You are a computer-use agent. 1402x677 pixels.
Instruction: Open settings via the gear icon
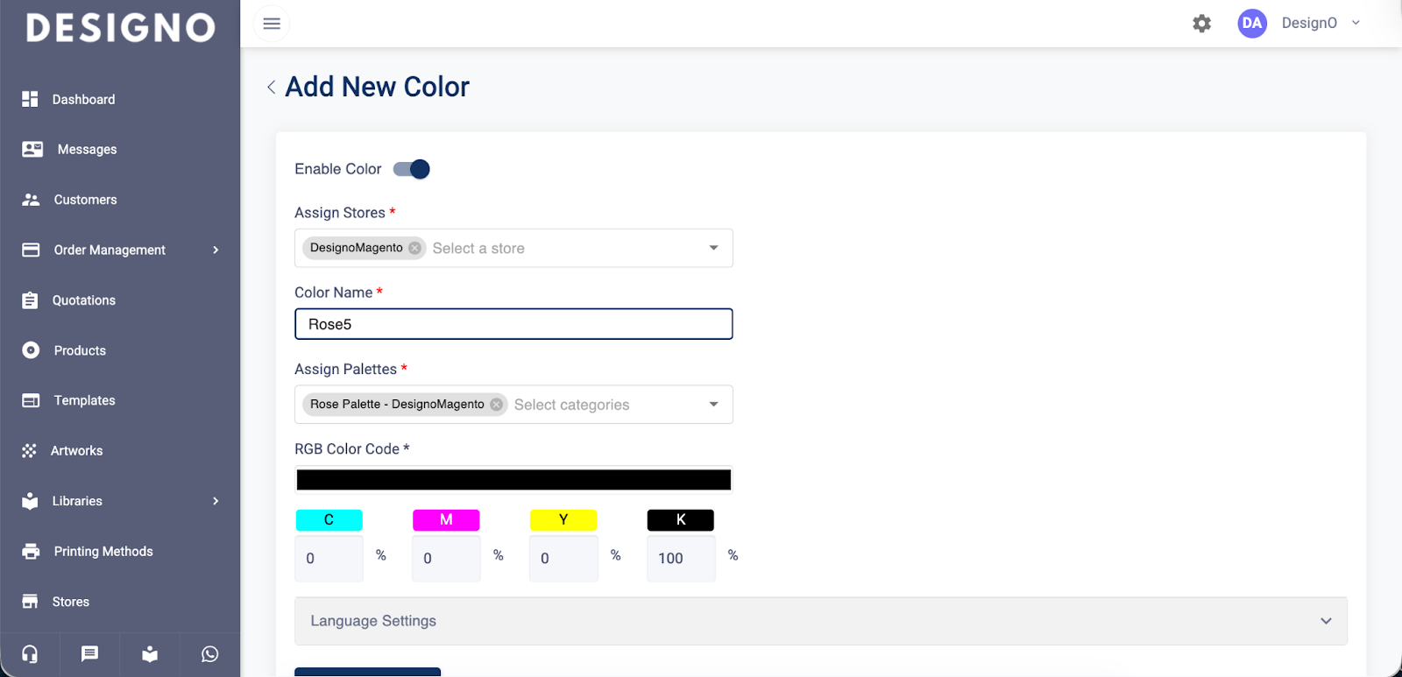pyautogui.click(x=1201, y=24)
